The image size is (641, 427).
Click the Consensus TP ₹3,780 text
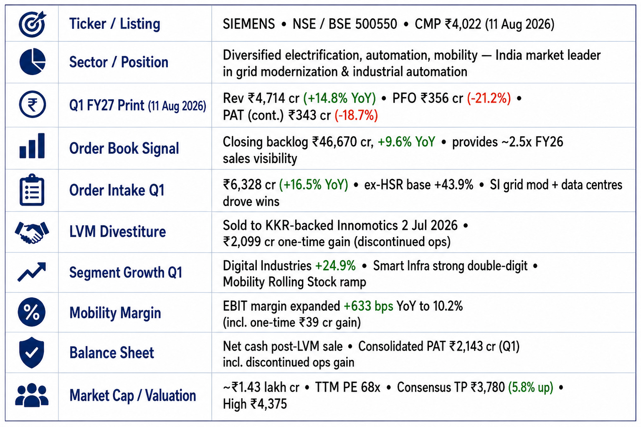tap(451, 387)
